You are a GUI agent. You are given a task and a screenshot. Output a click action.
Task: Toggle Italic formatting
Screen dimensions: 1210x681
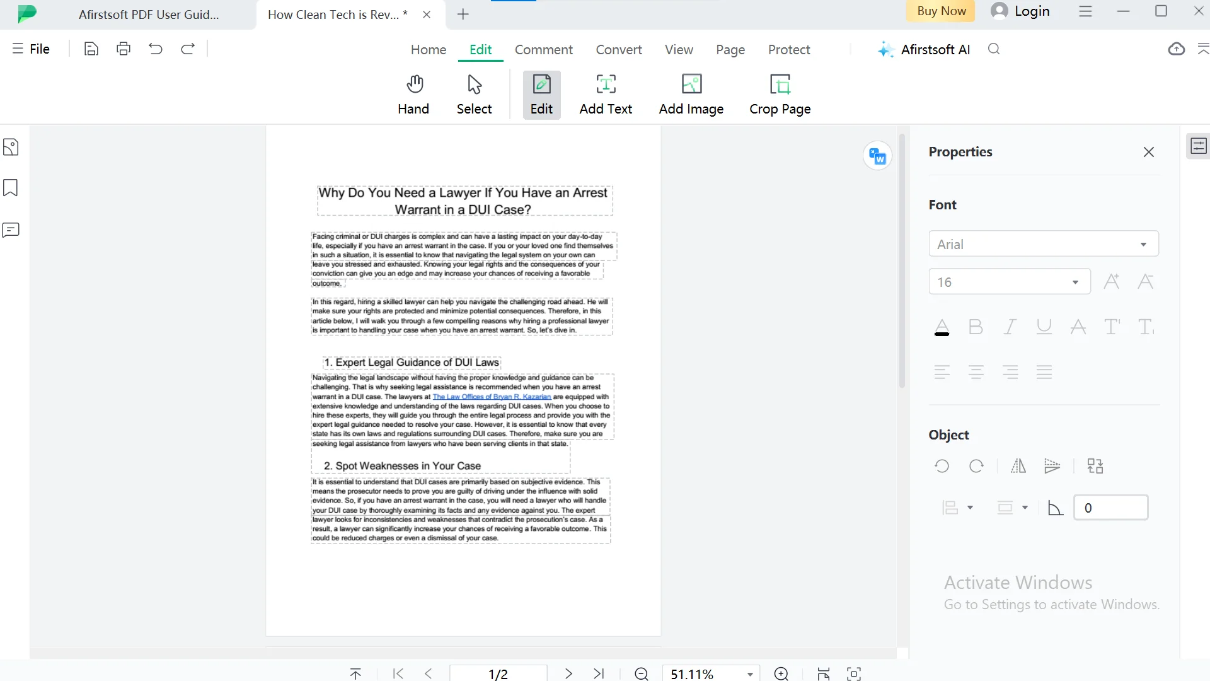pos(1010,327)
